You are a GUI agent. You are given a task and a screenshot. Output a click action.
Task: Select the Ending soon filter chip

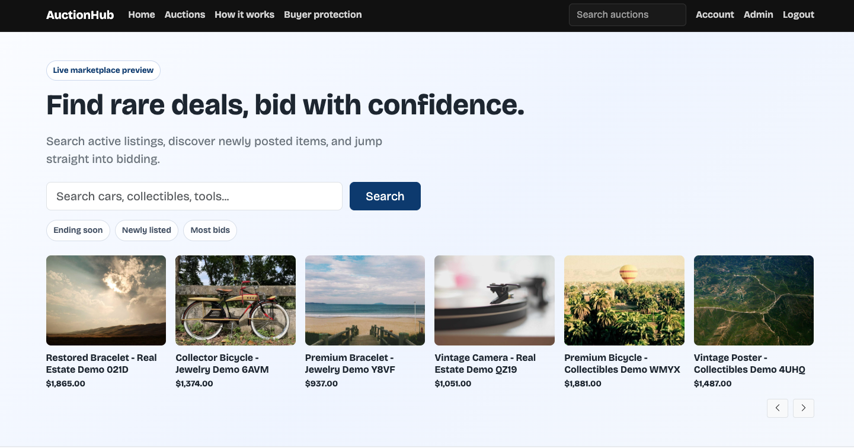[x=78, y=231]
